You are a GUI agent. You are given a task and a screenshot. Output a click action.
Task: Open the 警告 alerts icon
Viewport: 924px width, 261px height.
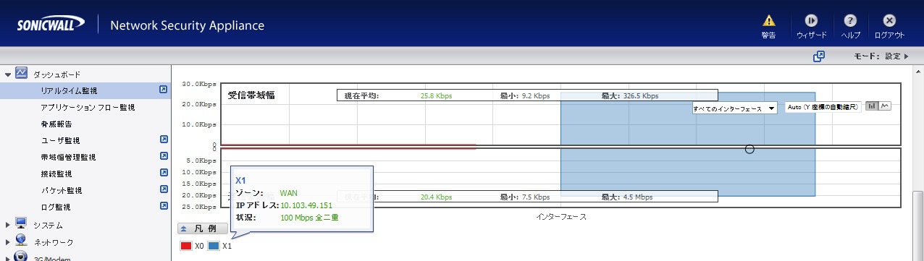(x=769, y=21)
